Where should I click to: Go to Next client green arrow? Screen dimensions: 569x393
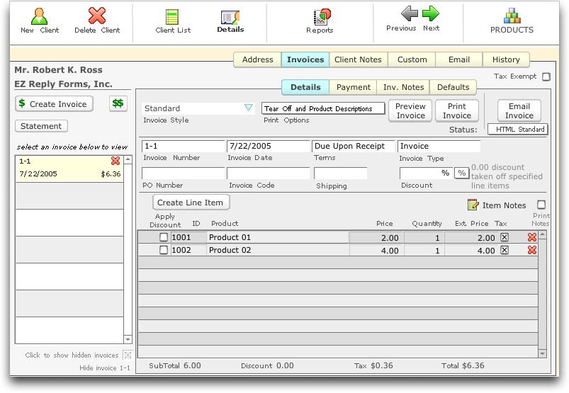point(431,13)
